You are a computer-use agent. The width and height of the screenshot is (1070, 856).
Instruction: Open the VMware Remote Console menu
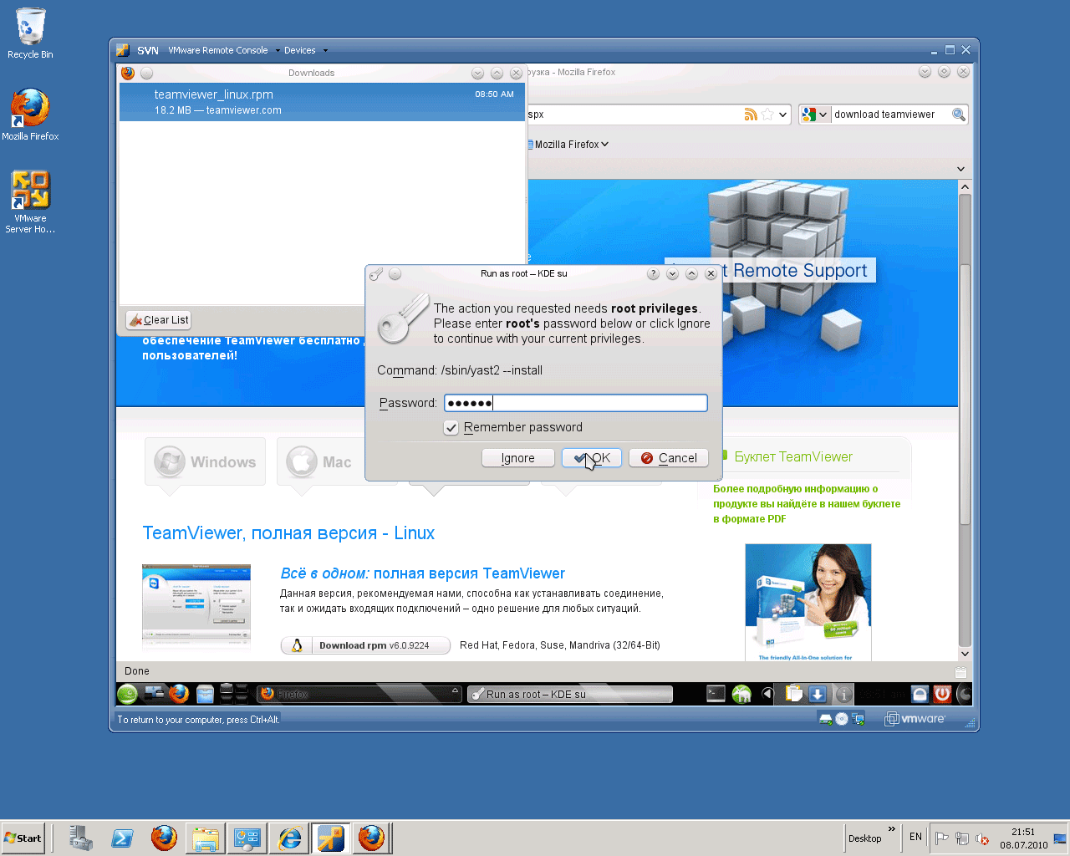pyautogui.click(x=223, y=50)
